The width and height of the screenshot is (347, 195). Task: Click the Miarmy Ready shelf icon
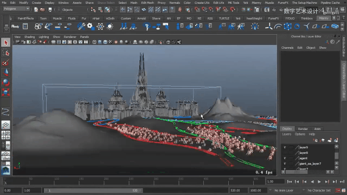coord(15,27)
